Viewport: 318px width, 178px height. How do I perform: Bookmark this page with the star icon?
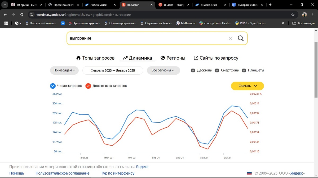(x=293, y=15)
